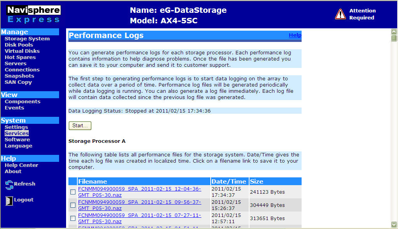
Task: Open Disk Pools page
Action: 19,45
